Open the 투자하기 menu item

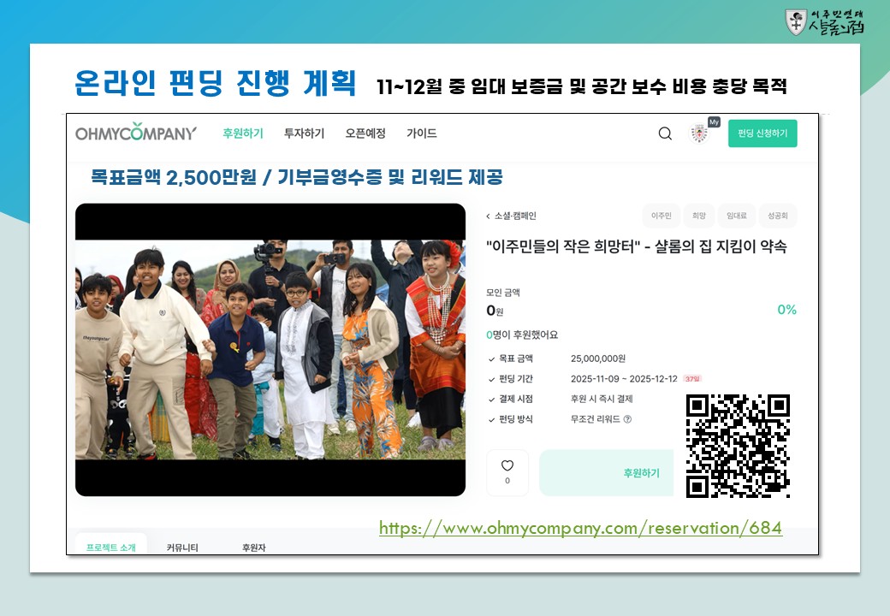[x=304, y=133]
